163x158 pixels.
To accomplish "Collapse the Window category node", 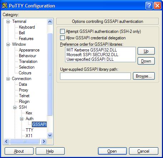I will (x=8, y=44).
